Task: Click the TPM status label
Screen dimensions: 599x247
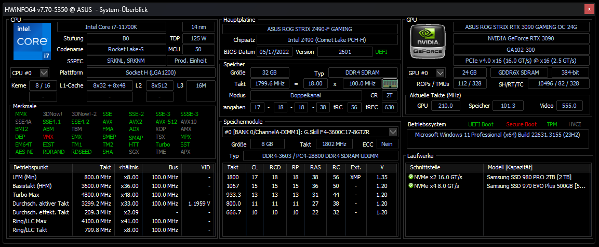Action: (552, 124)
